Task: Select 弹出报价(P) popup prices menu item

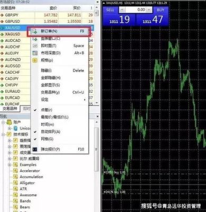Action: [60, 149]
